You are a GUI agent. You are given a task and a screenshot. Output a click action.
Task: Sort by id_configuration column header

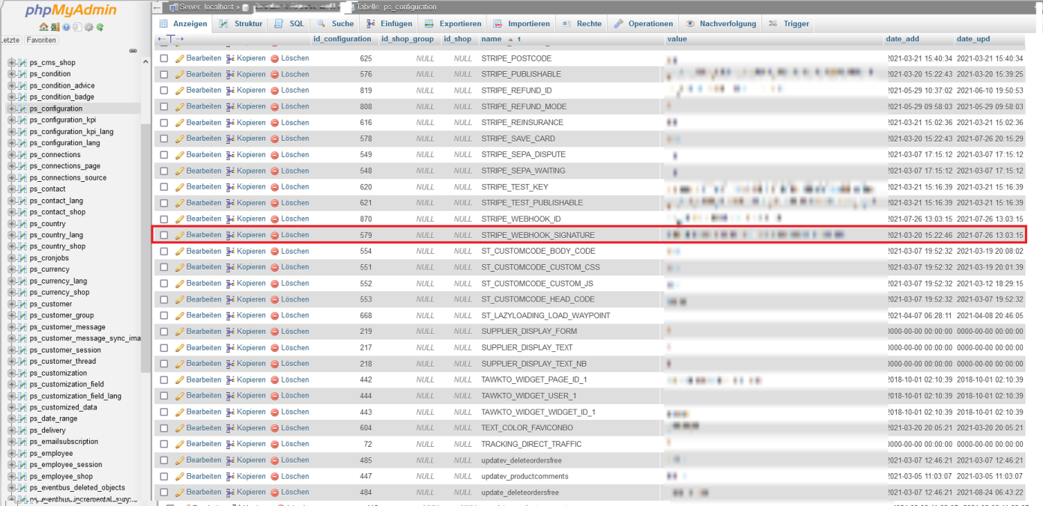click(x=342, y=39)
